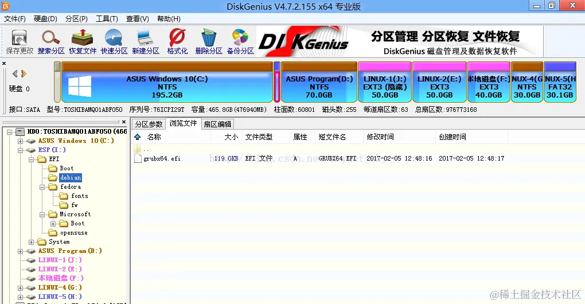
Task: Expand the Boot folder under Microsoft
Action: click(x=53, y=224)
